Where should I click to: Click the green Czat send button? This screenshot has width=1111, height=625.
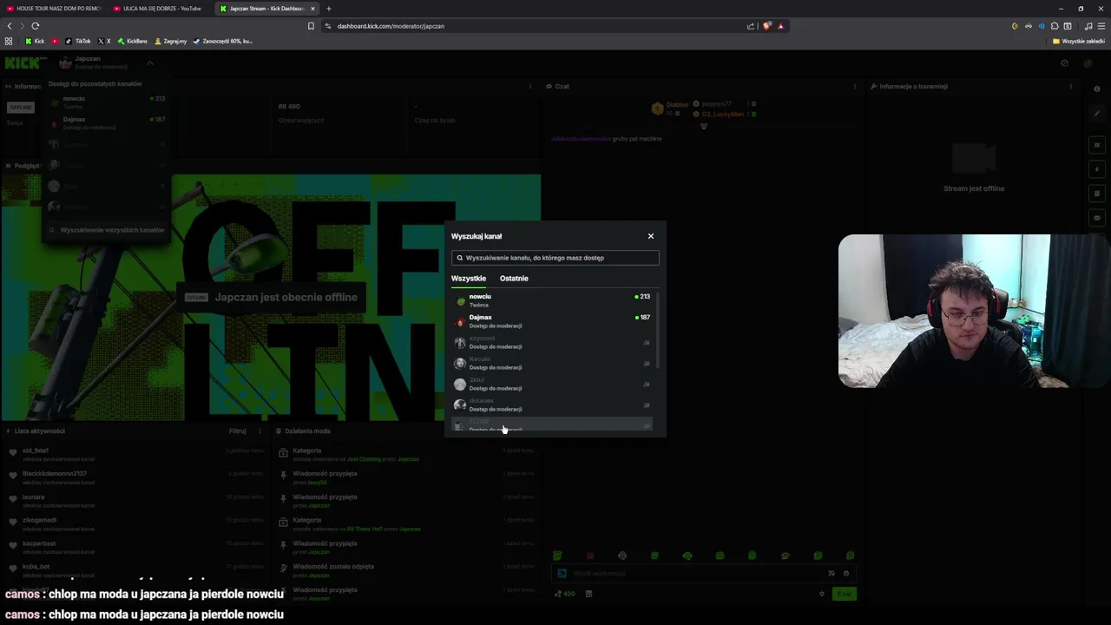pos(845,594)
